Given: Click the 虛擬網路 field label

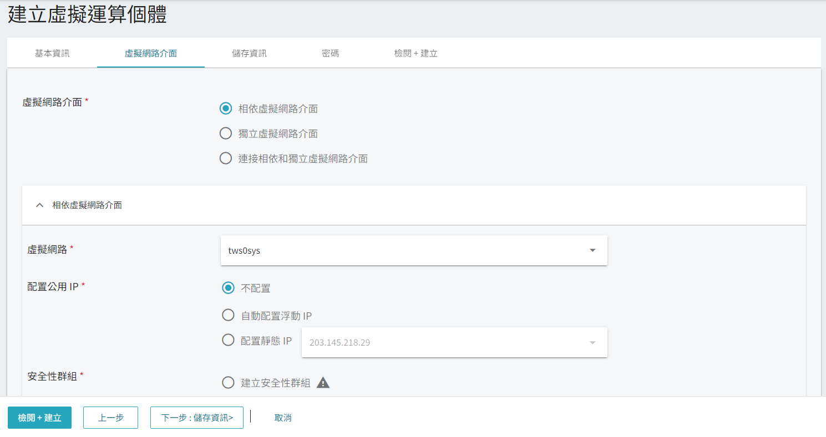Looking at the screenshot, I should [x=47, y=249].
